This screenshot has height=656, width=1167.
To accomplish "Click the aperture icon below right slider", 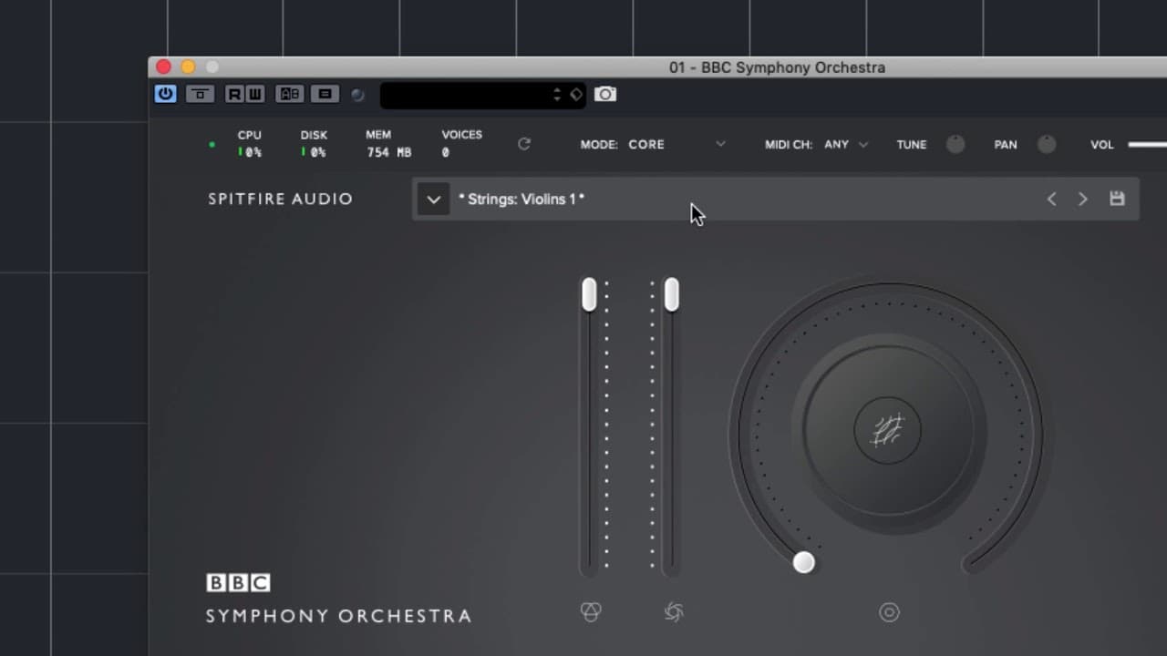I will (674, 612).
